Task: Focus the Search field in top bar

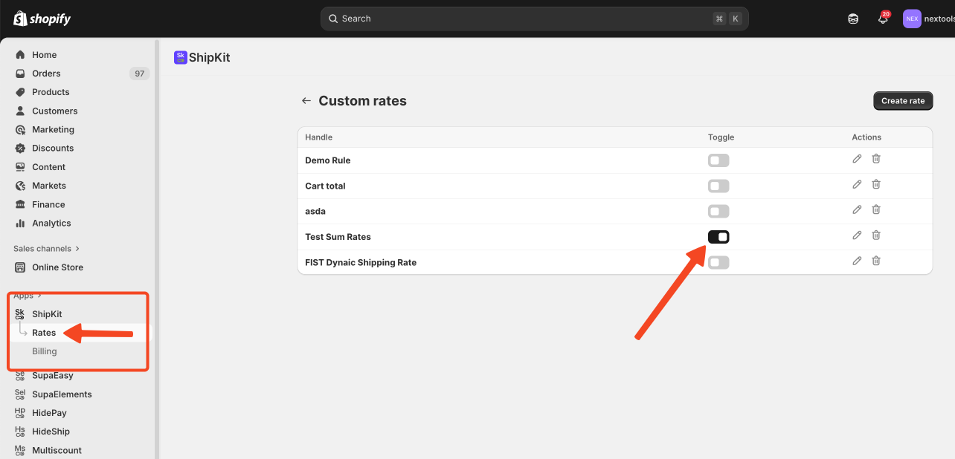Action: (521, 19)
